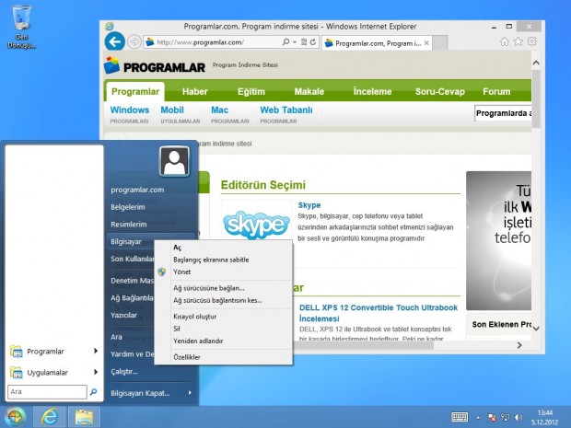
Task: Open programlar.com user folder in start menu
Action: 137,190
